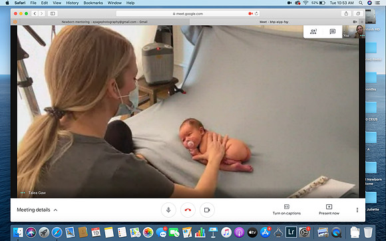Open Lightroom Lr icon in Dock
This screenshot has height=241, width=386.
coord(291,232)
